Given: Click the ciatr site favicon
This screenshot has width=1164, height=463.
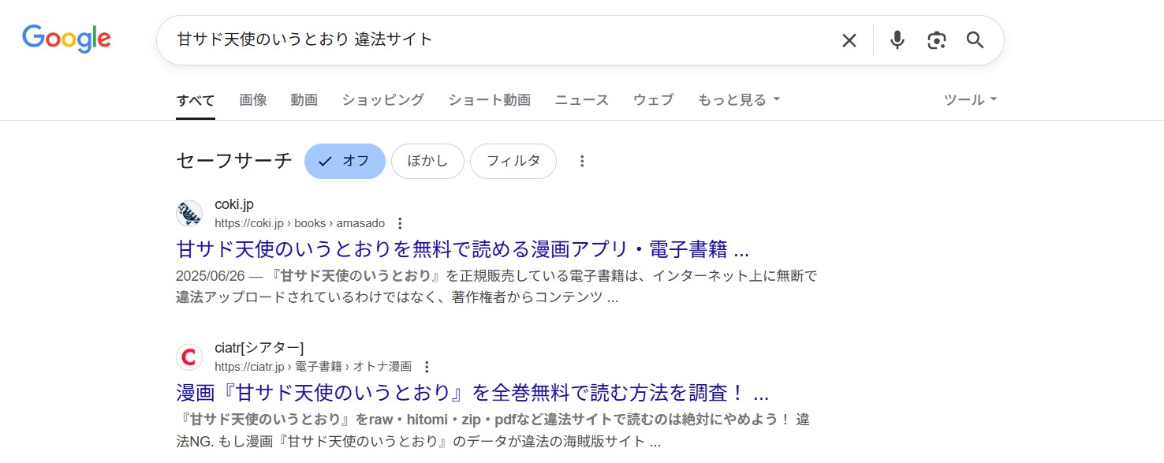Looking at the screenshot, I should (x=189, y=357).
